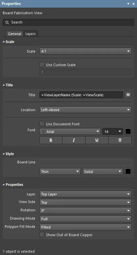Switch to the Layers tab
The image size is (137, 255).
click(30, 34)
